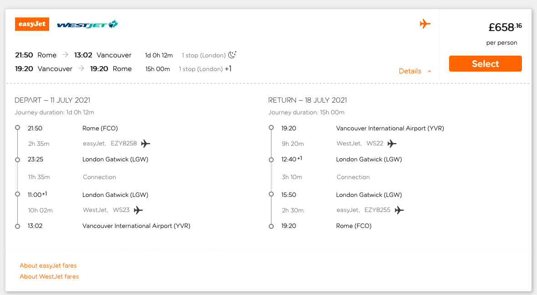Click the plane icon next to EZY8255
537x295 pixels.
click(x=399, y=210)
